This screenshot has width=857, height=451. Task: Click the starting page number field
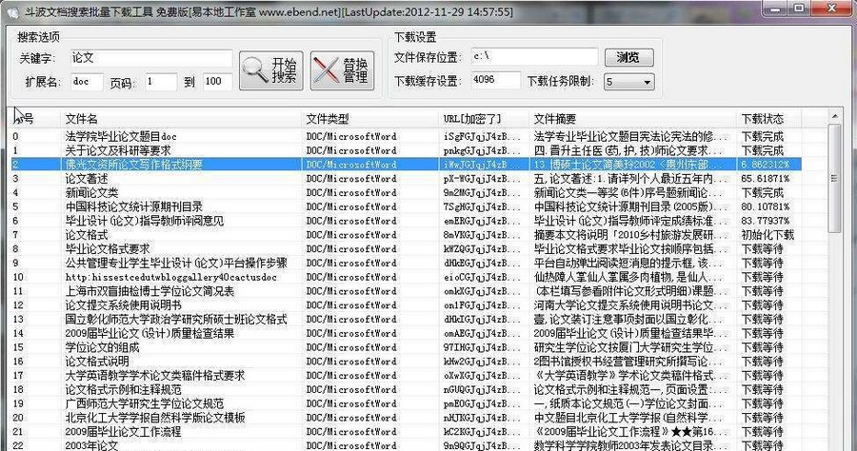point(161,82)
